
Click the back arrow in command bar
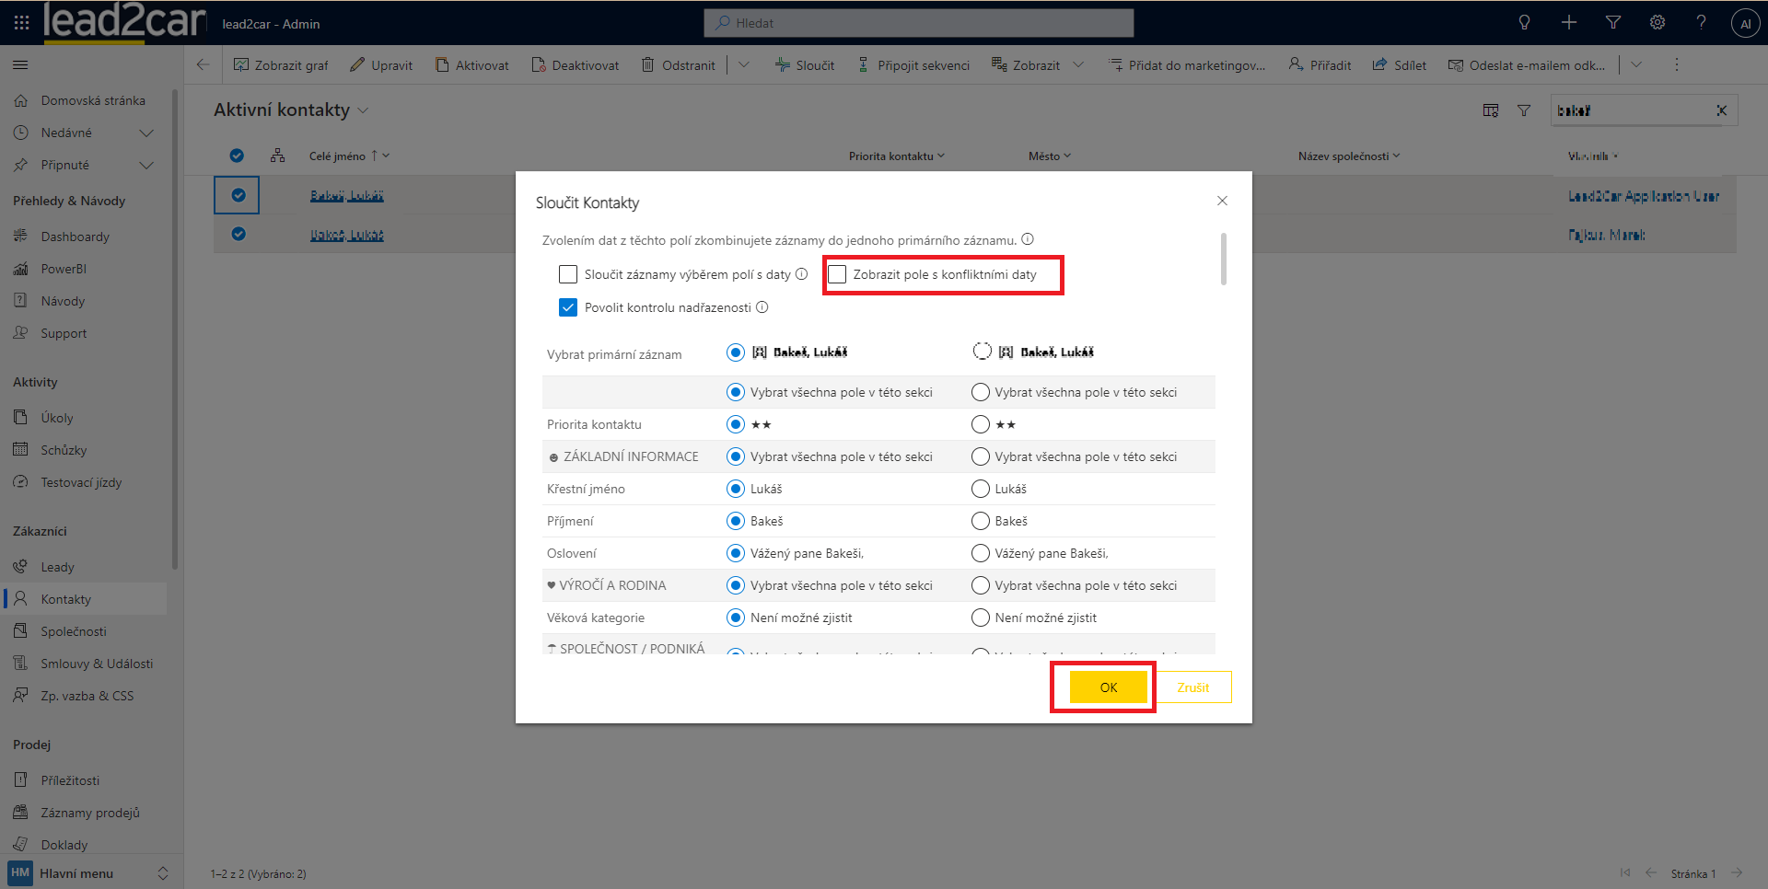(203, 65)
